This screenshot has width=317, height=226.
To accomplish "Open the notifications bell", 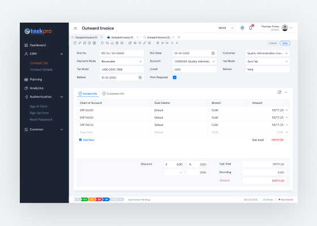I will [x=250, y=28].
